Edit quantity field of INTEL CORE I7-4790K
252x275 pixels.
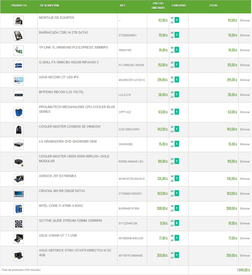pyautogui.click(x=177, y=208)
